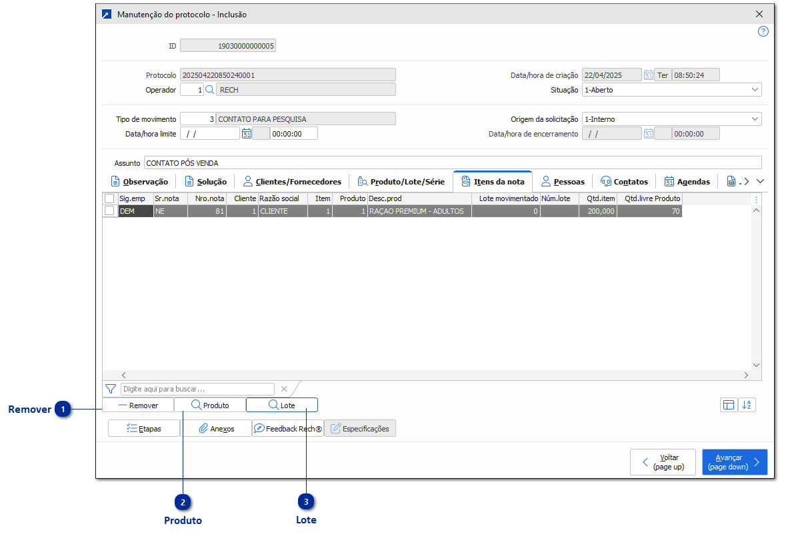Image resolution: width=790 pixels, height=538 pixels.
Task: Sort by Sig.emp column header
Action: [x=136, y=198]
